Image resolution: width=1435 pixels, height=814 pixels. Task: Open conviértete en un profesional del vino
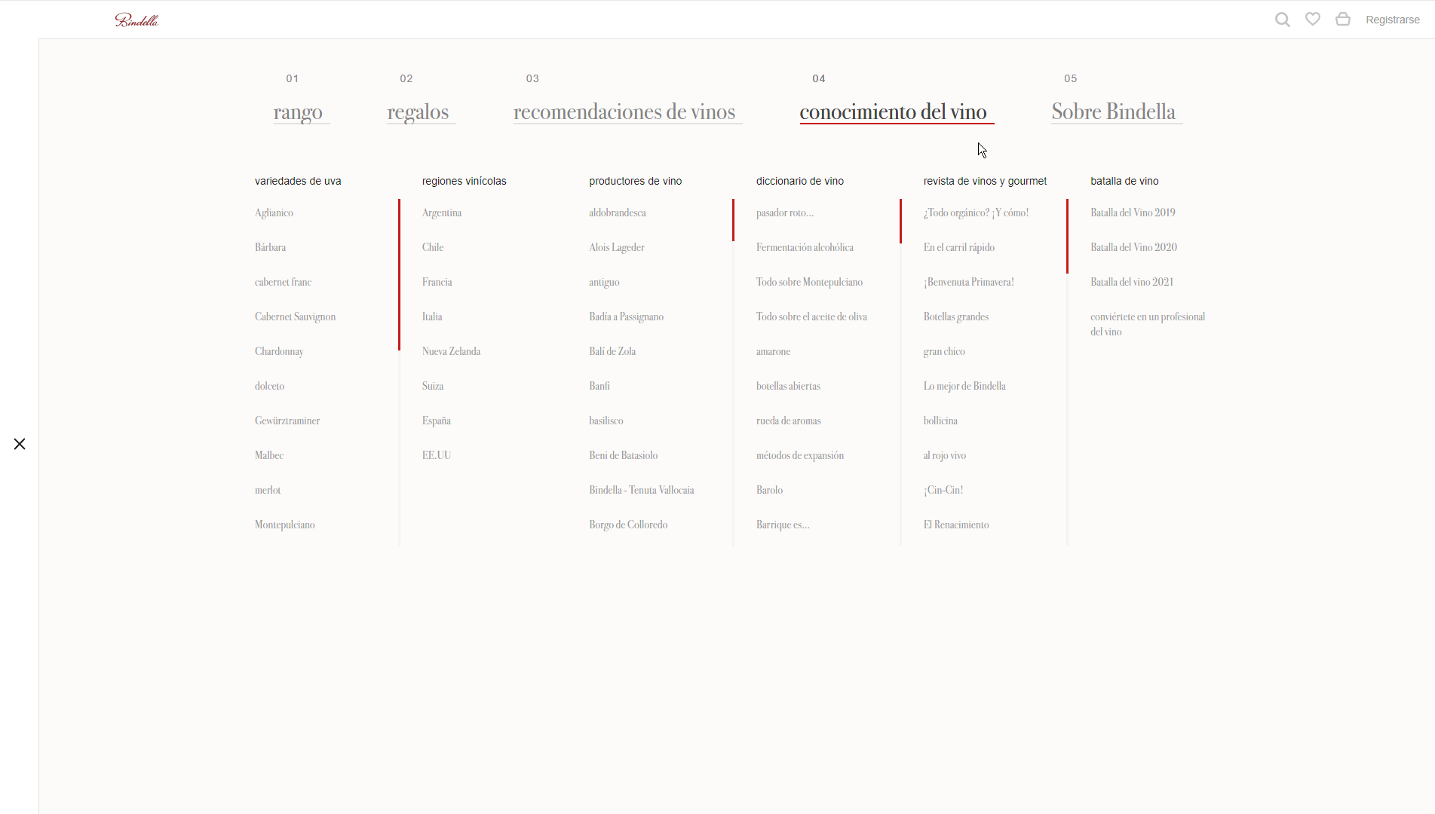[x=1147, y=324]
